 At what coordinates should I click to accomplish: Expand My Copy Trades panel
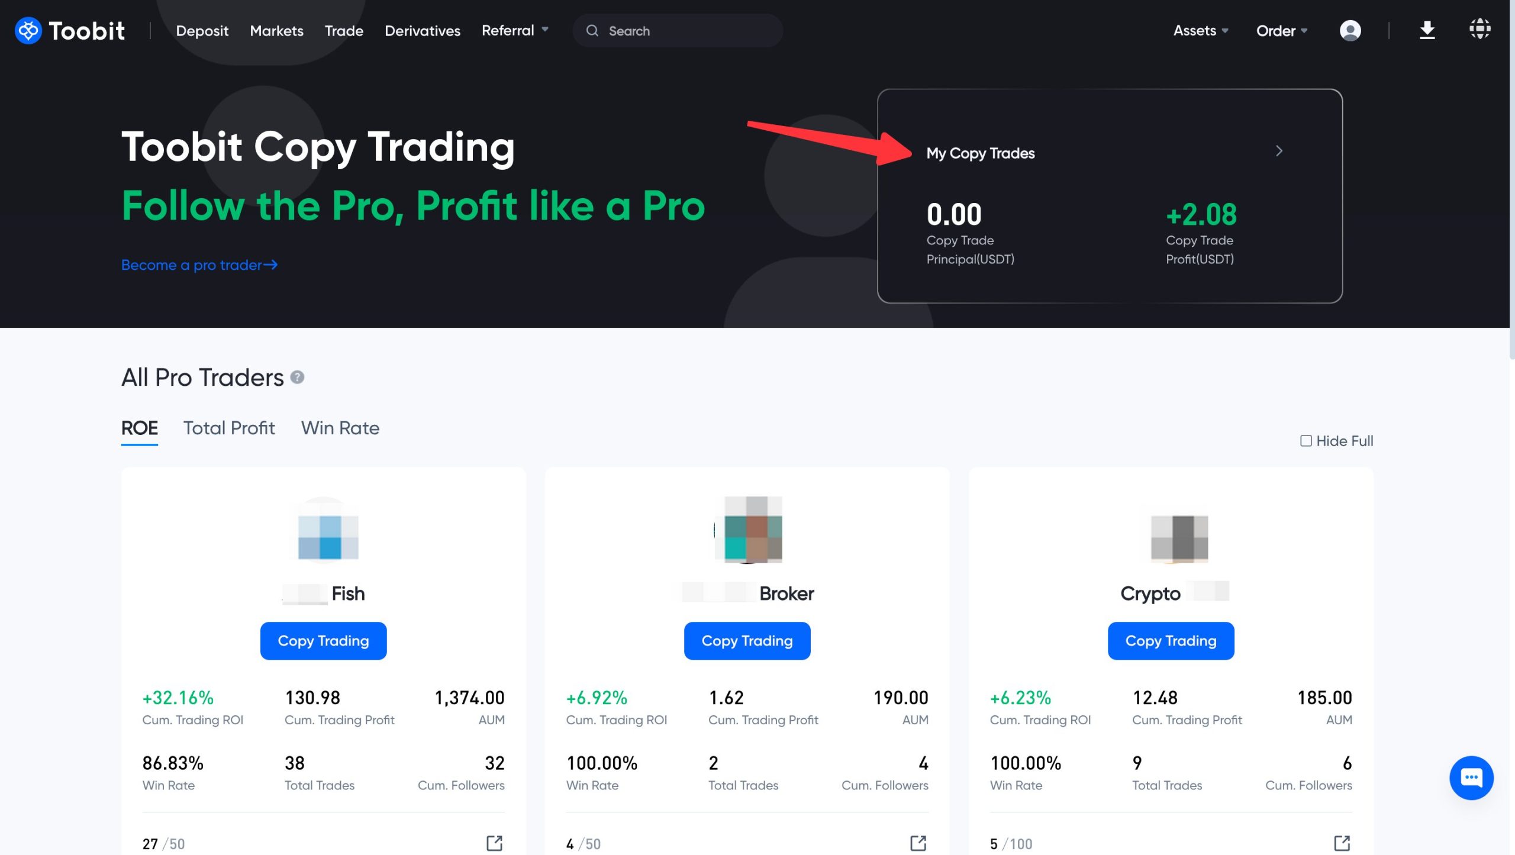(1279, 150)
